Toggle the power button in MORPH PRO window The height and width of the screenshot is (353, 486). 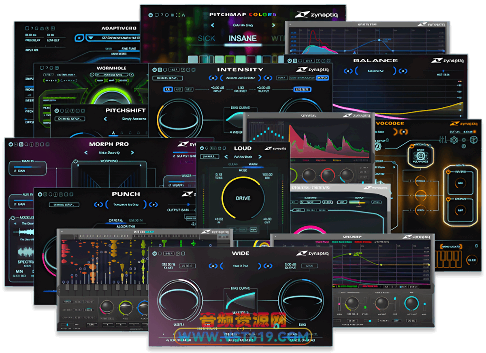pyautogui.click(x=10, y=144)
